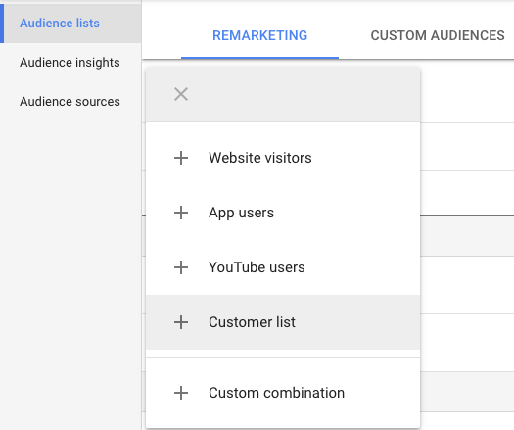
Task: Click the plus icon beside YouTube users
Action: [x=181, y=267]
